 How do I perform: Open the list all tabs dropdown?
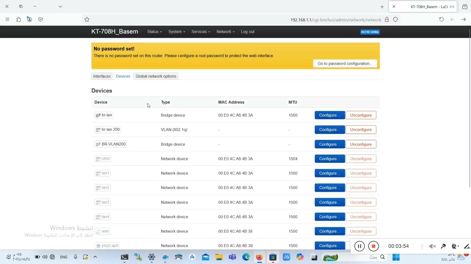[x=60, y=6]
